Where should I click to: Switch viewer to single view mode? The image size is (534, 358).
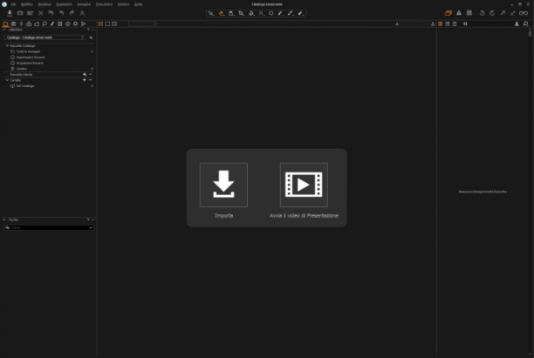107,24
